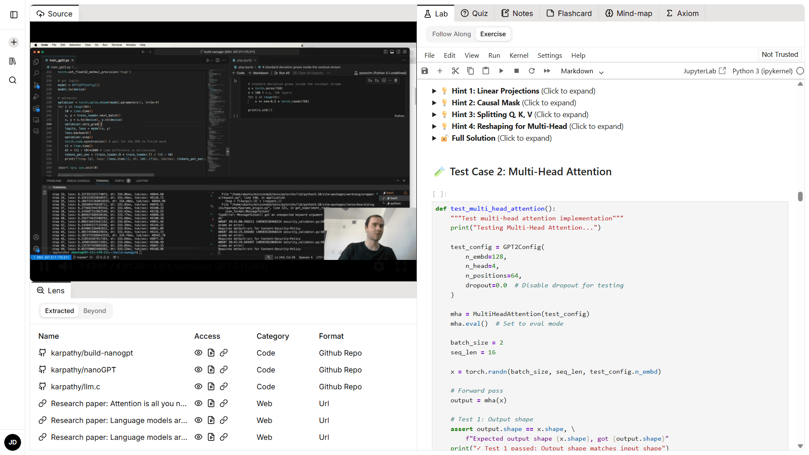Toggle eye icon for karpathy/nanoGPT
Viewport: 809px width, 455px height.
coord(198,369)
